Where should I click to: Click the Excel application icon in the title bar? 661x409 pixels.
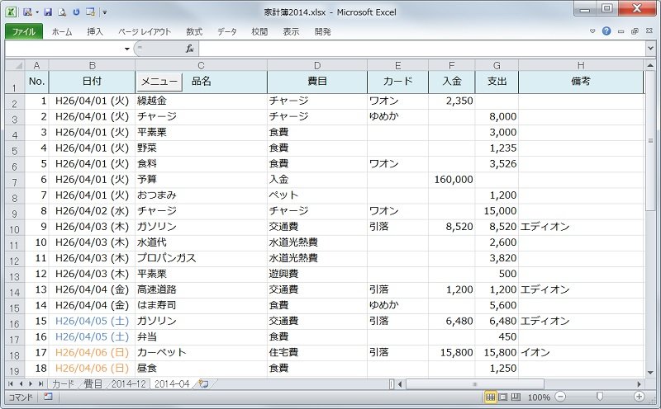click(x=11, y=12)
